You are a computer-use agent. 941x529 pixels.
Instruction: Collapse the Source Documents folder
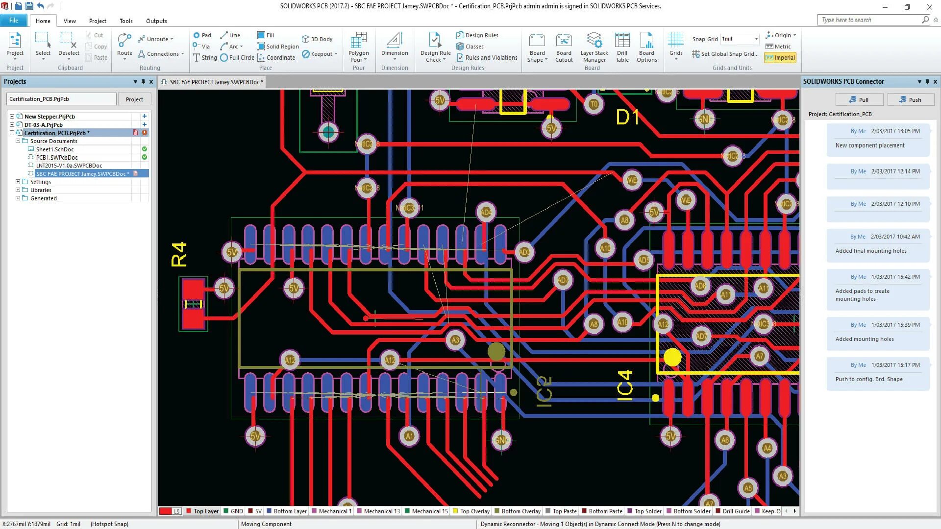18,141
